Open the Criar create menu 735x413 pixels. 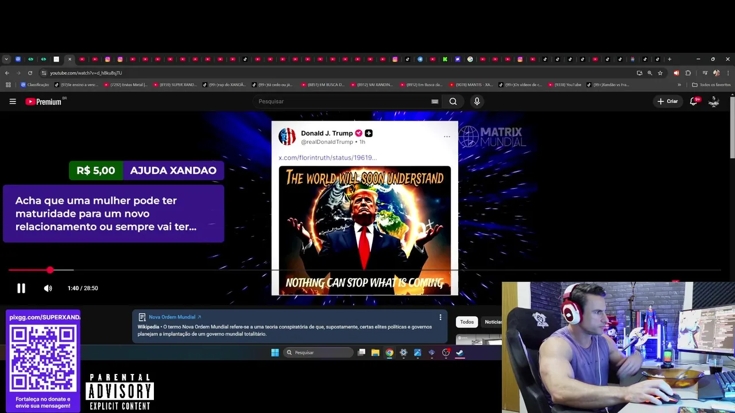(668, 102)
